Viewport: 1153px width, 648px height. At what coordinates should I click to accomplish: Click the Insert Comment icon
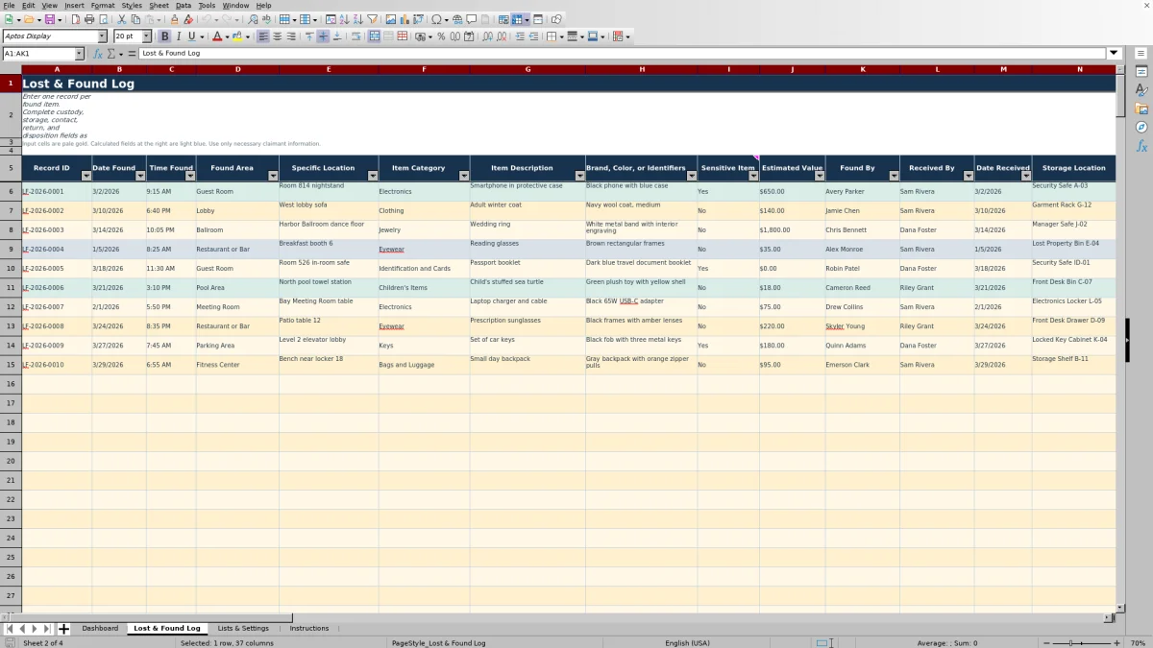tap(472, 19)
